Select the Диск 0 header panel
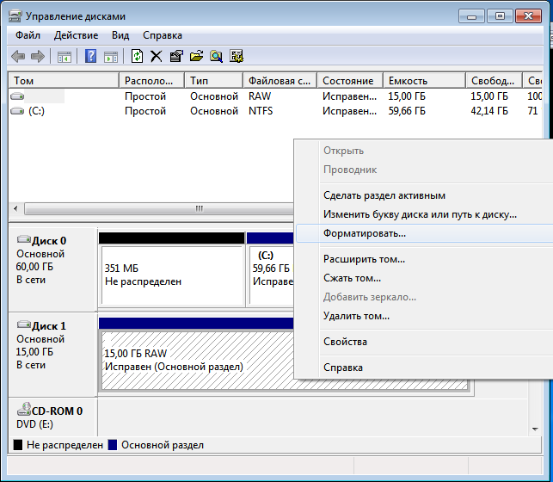553x482 pixels. tap(52, 269)
